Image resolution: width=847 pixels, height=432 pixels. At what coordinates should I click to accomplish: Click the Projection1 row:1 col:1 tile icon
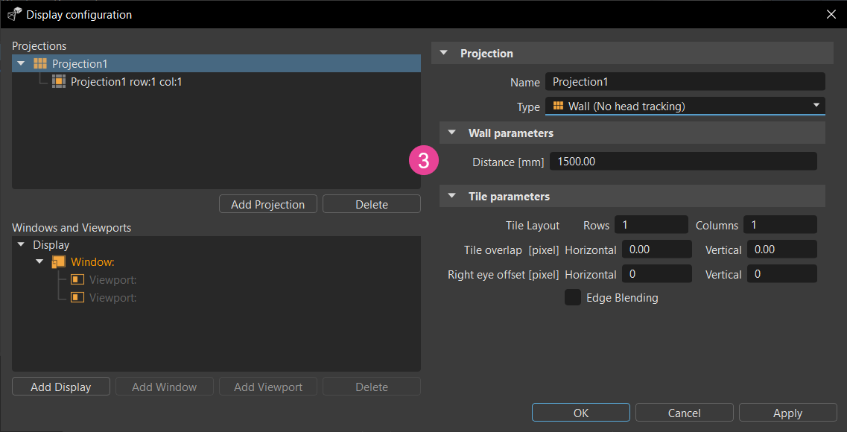59,82
